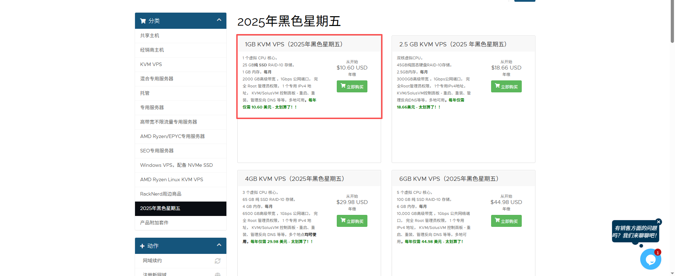This screenshot has width=675, height=276.
Task: Select KVM VPS in the category list
Action: (151, 65)
